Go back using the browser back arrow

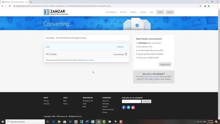coord(2,6)
